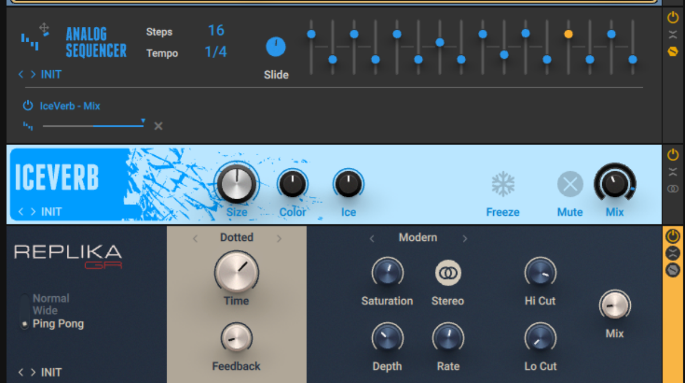
Task: Click the IceVerb Color knob
Action: click(292, 184)
